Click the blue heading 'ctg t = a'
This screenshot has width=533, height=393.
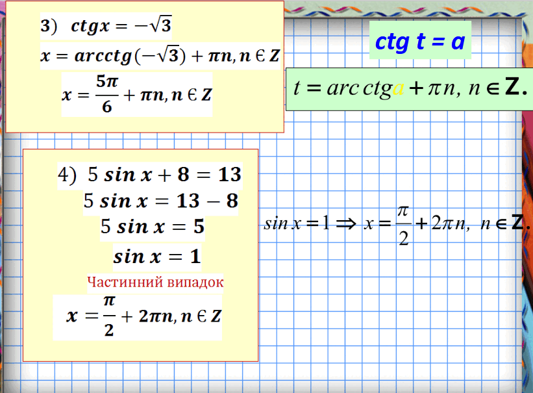(x=420, y=40)
